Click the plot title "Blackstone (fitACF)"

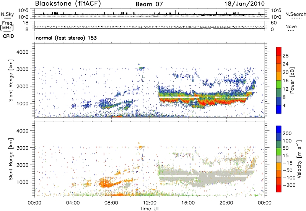click(68, 3)
